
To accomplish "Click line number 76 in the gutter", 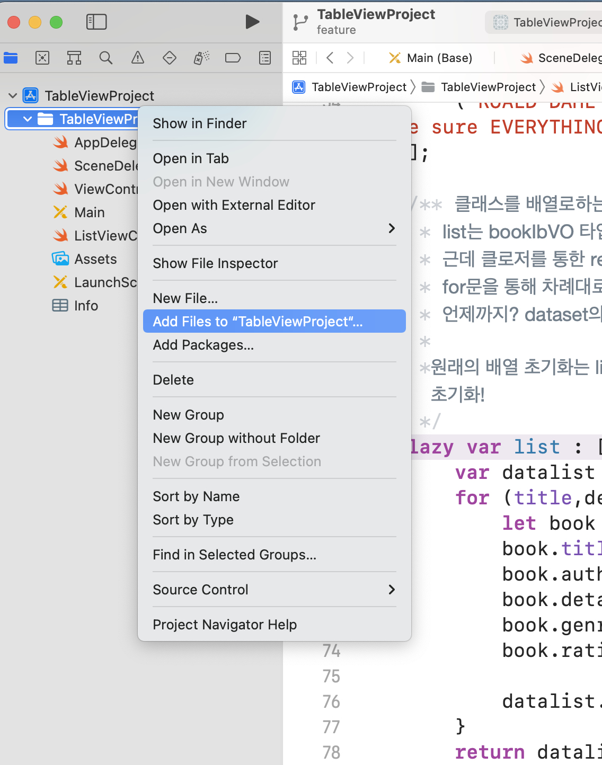I will coord(331,701).
